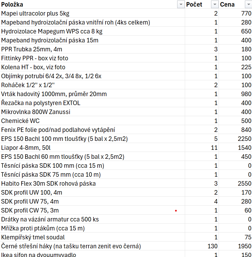Select the Cena header cell text
Image resolution: width=252 pixels, height=257 pixels.
click(227, 4)
